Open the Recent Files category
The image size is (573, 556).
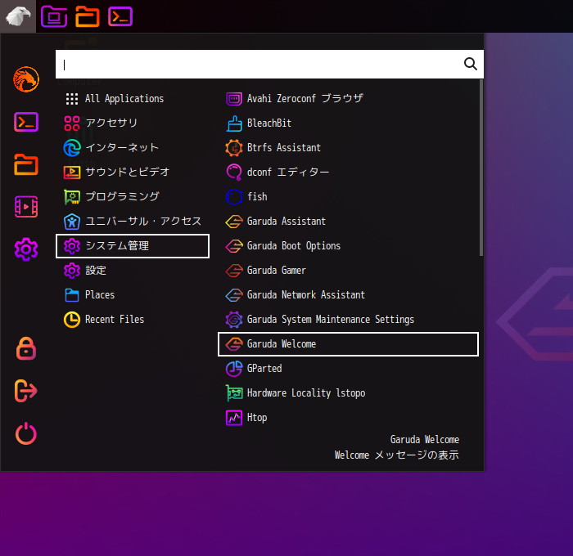133,320
